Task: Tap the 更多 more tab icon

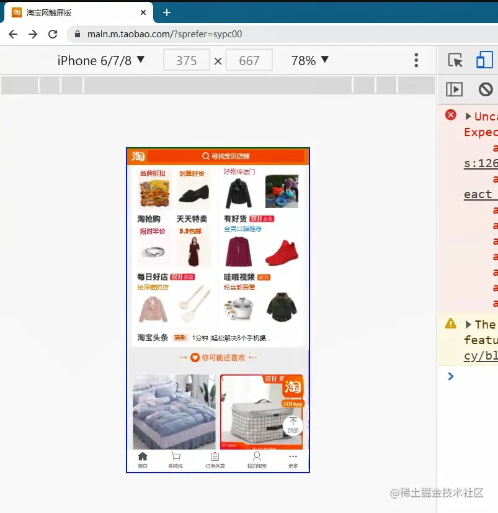Action: pyautogui.click(x=293, y=460)
